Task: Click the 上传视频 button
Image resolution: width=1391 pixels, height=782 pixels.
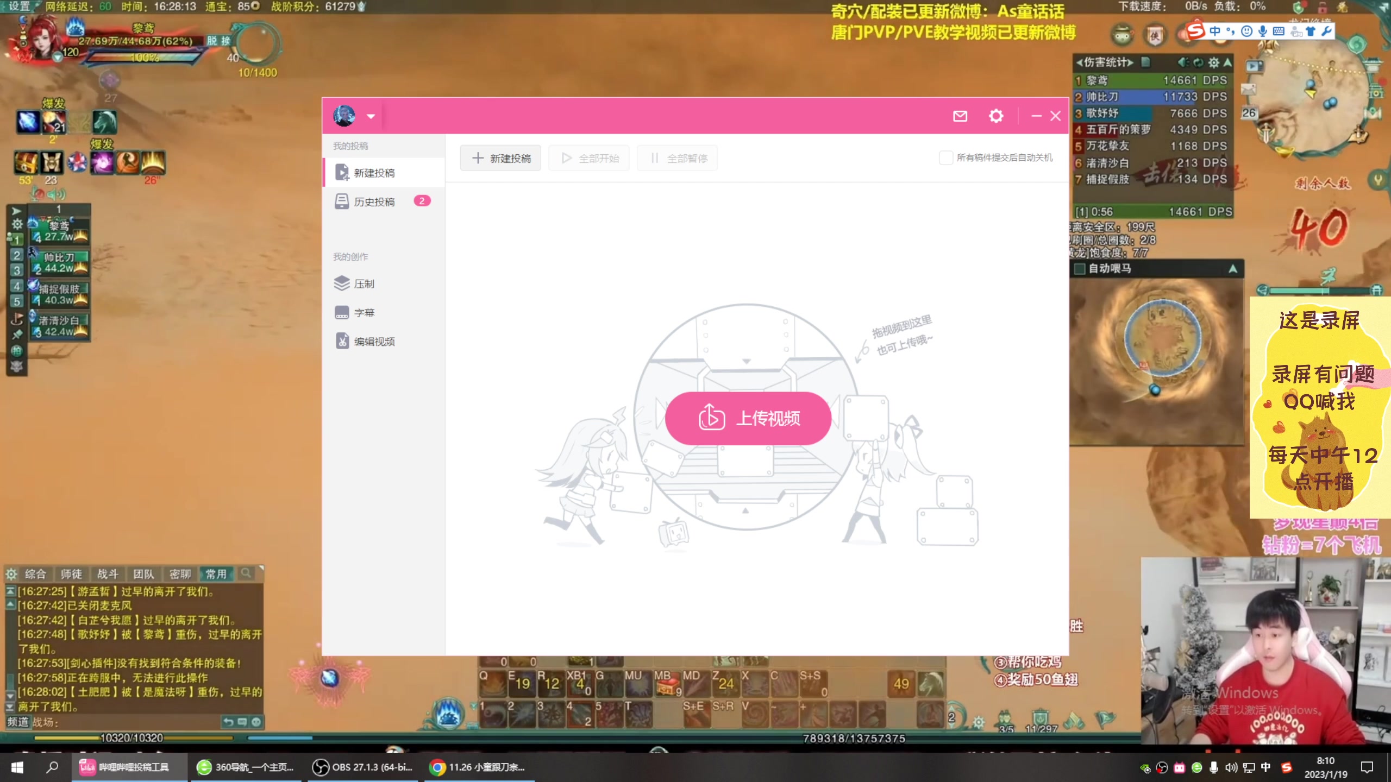Action: 748,418
